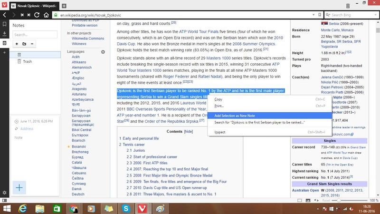Create a new notes folder
This screenshot has height=214, width=380.
click(x=24, y=44)
